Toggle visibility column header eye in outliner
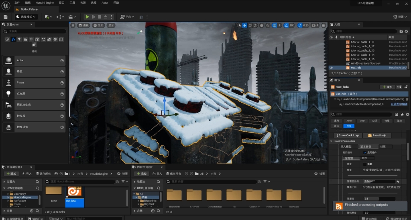 coord(331,37)
